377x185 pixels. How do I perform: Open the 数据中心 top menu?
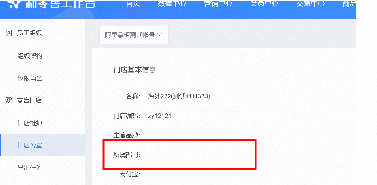point(172,3)
